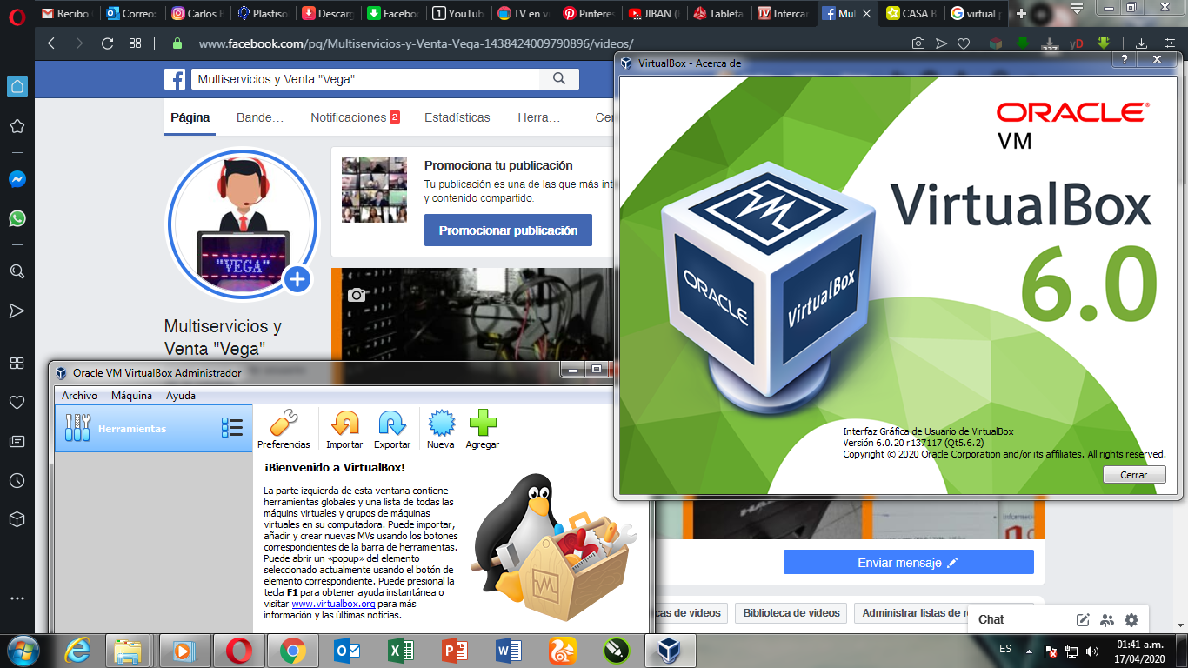Viewport: 1188px width, 668px height.
Task: Go back in Opera browser
Action: 51,43
